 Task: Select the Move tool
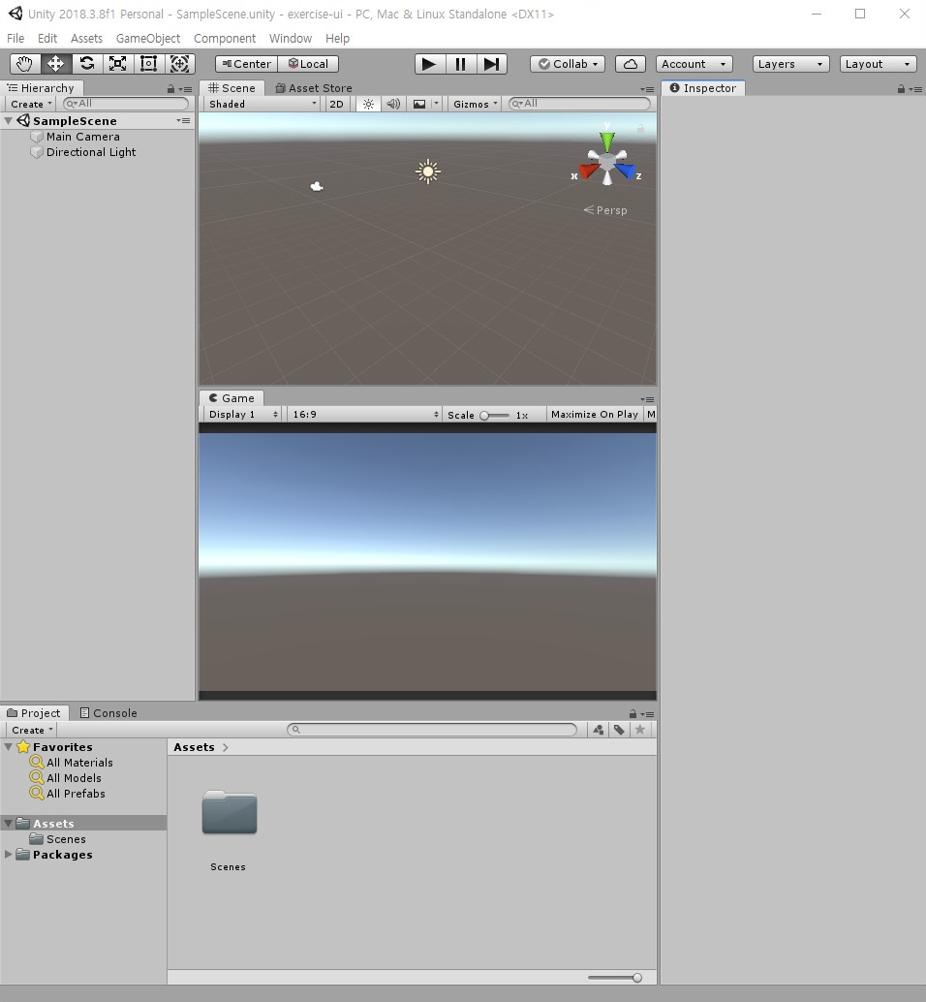(55, 64)
